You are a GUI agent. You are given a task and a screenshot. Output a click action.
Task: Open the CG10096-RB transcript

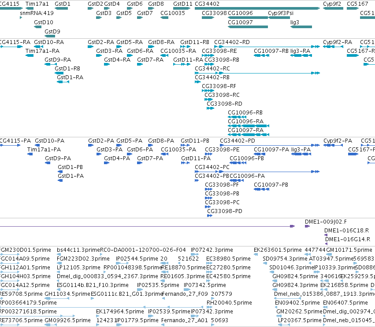pyautogui.click(x=237, y=117)
